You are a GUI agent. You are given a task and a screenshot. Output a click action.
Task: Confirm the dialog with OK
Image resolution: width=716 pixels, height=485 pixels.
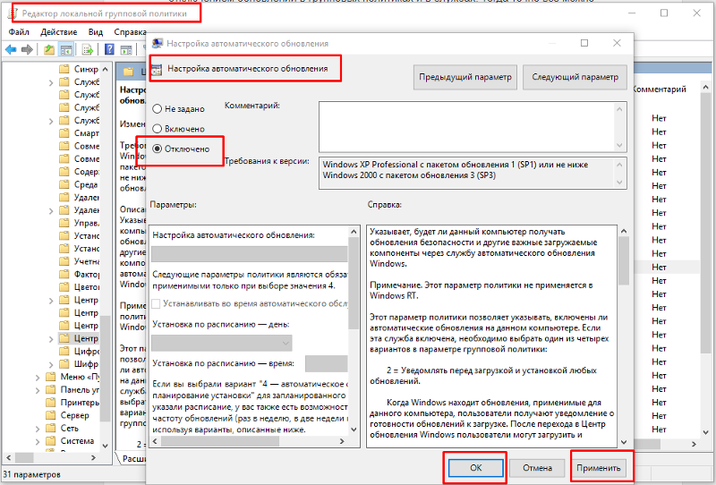(x=476, y=468)
